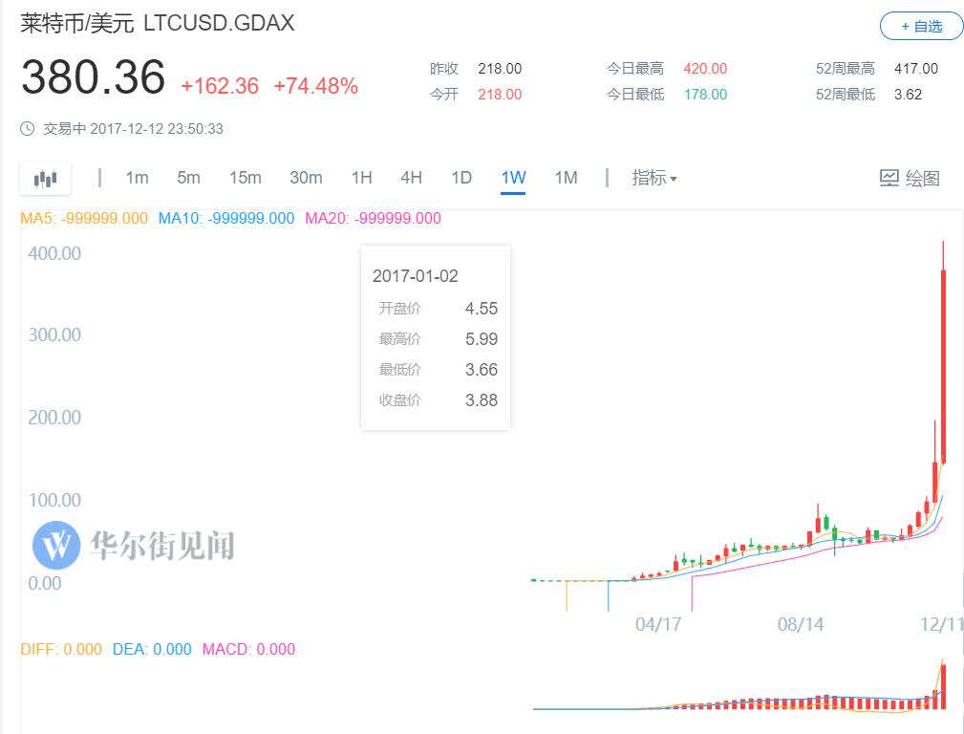Choose the 1H timeframe tab

(x=361, y=178)
